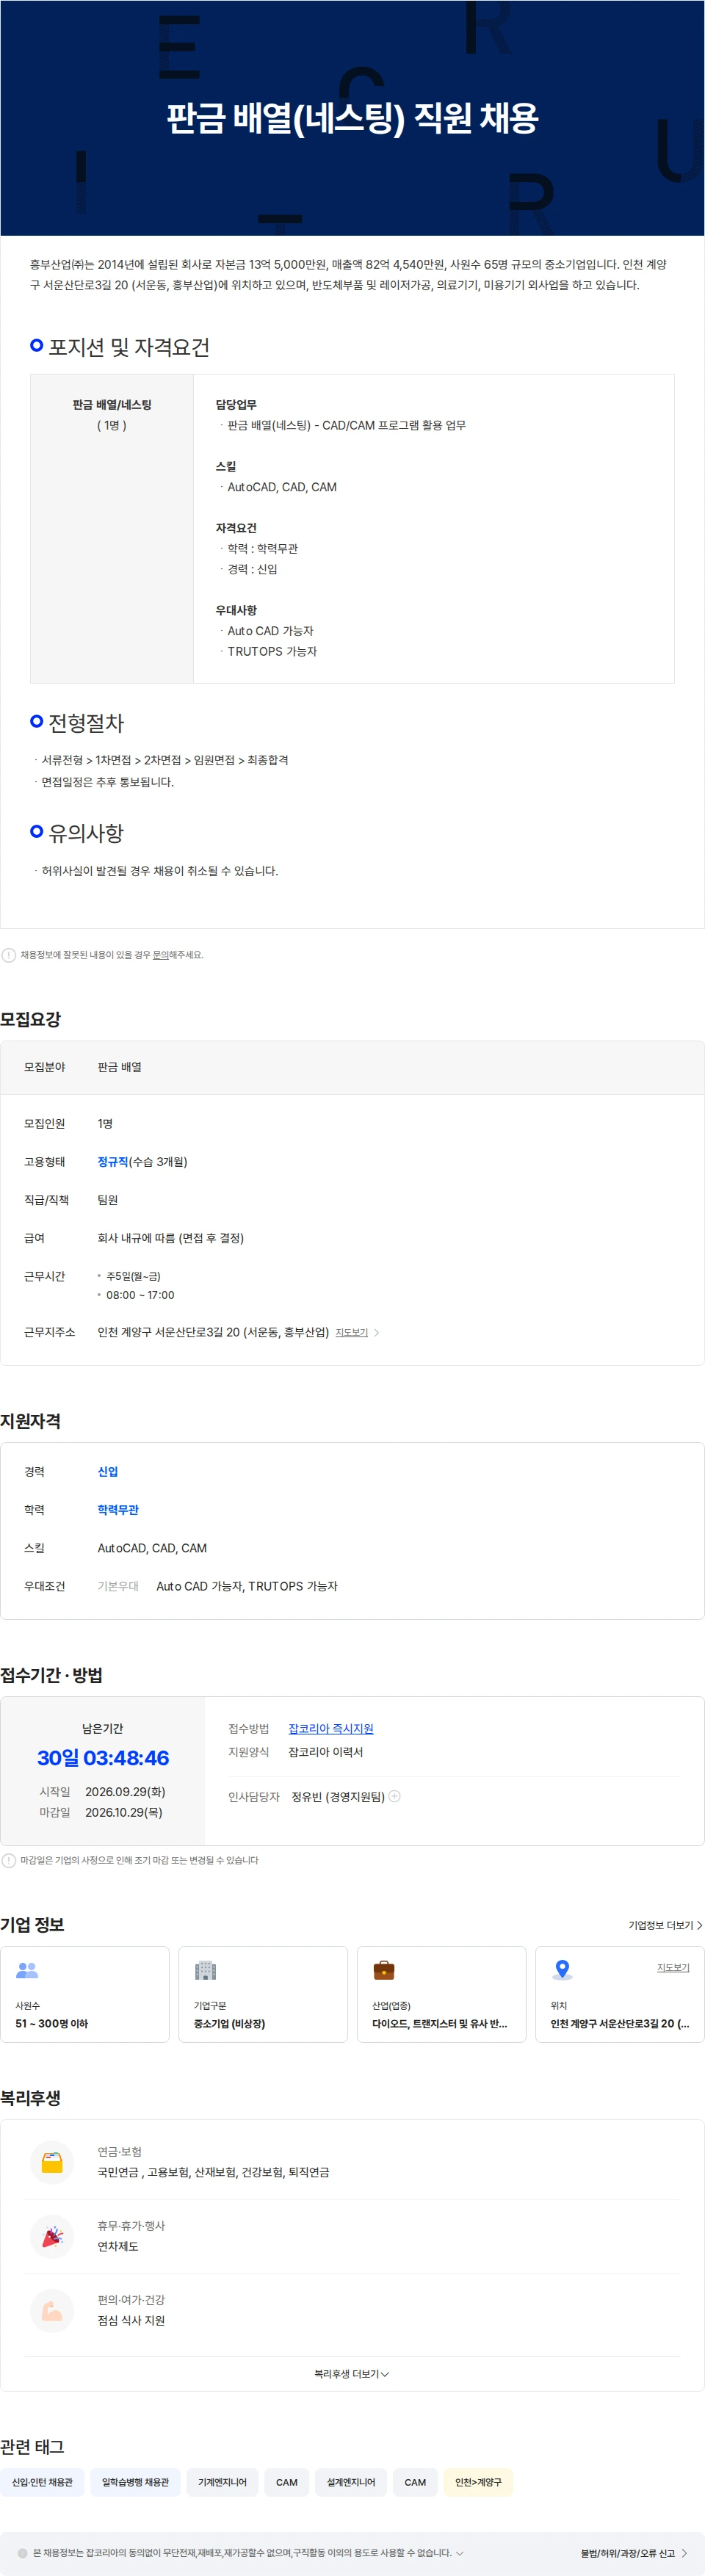The image size is (705, 2576).
Task: Click info icon beside 마감일 notice
Action: click(x=9, y=1860)
